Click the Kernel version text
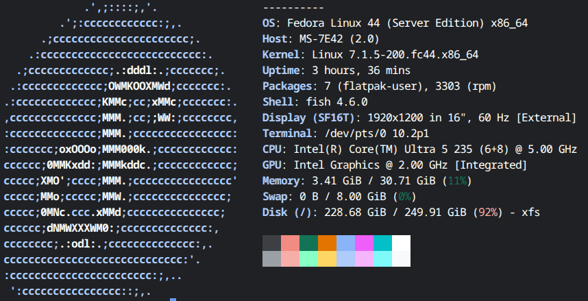The image size is (588, 301). (x=395, y=55)
